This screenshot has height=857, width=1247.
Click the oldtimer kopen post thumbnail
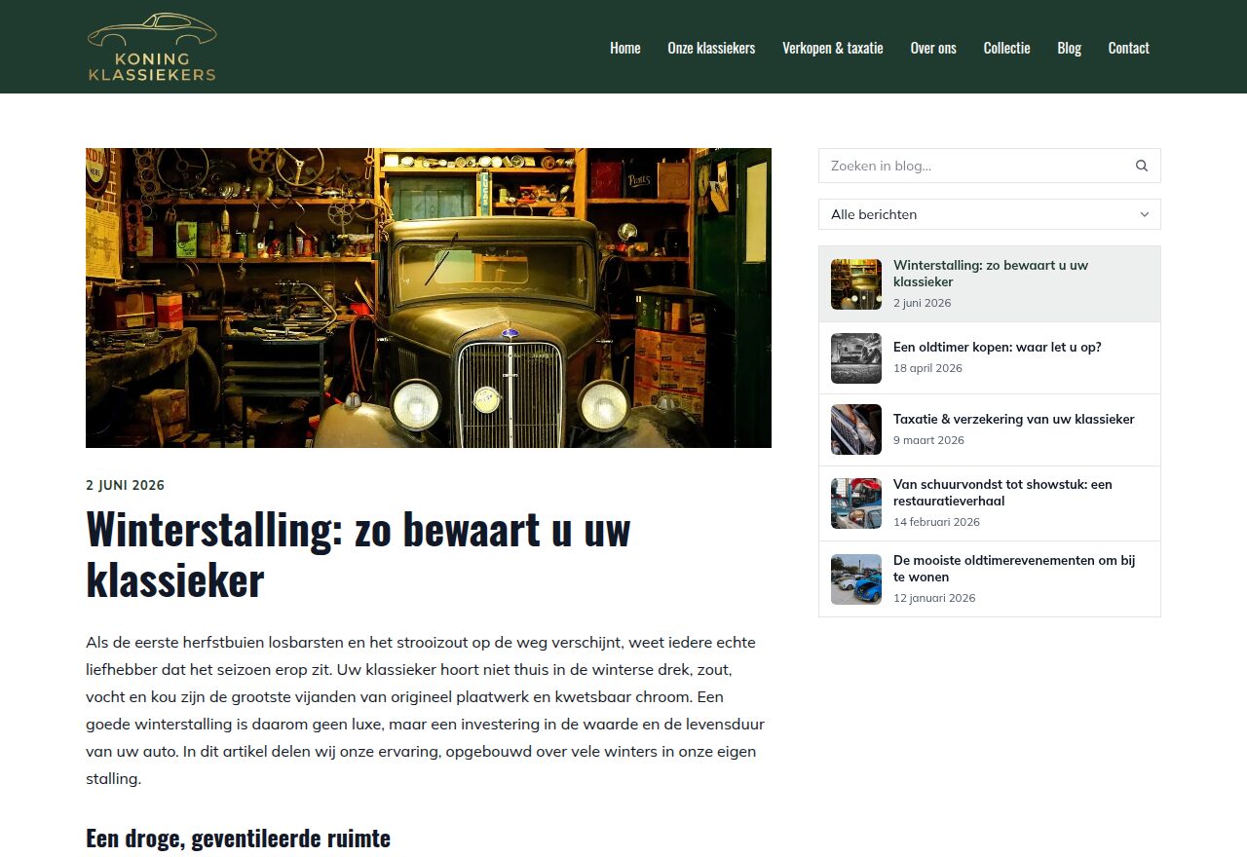pyautogui.click(x=856, y=358)
